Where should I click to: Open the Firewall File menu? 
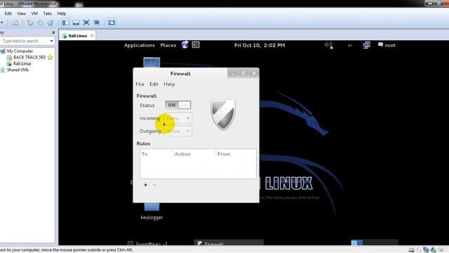(140, 84)
